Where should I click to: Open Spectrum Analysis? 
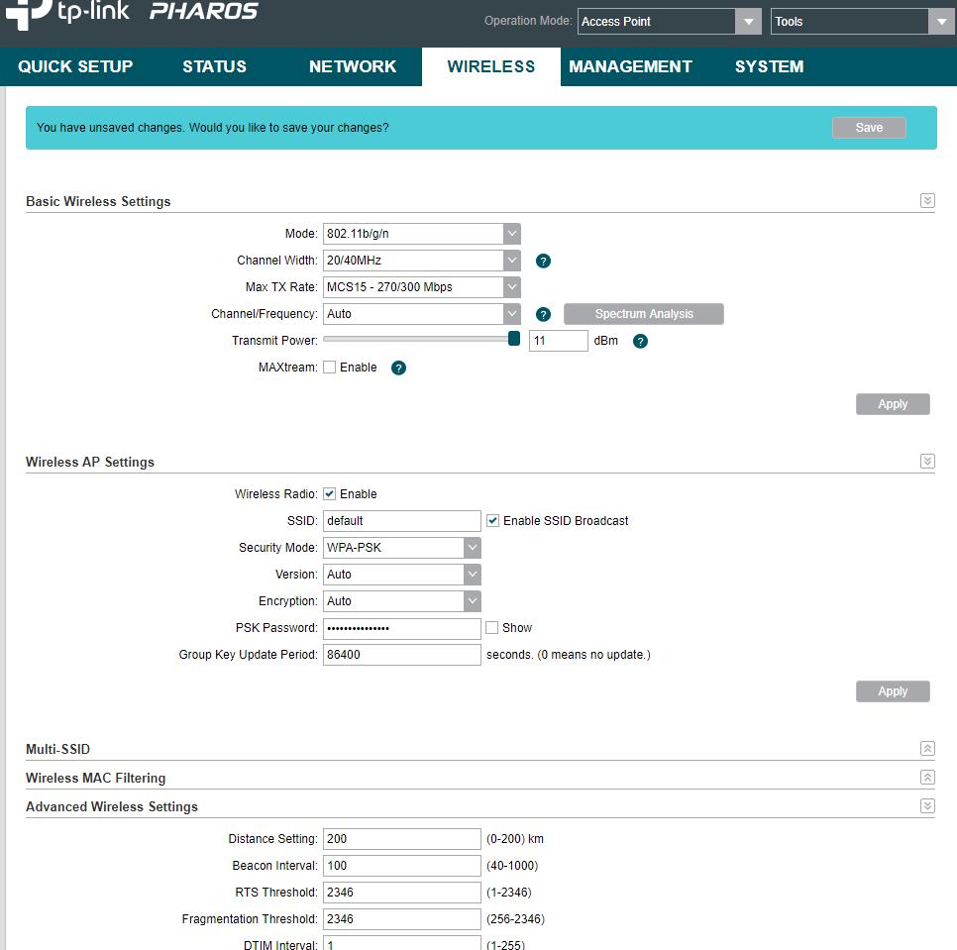pyautogui.click(x=644, y=314)
